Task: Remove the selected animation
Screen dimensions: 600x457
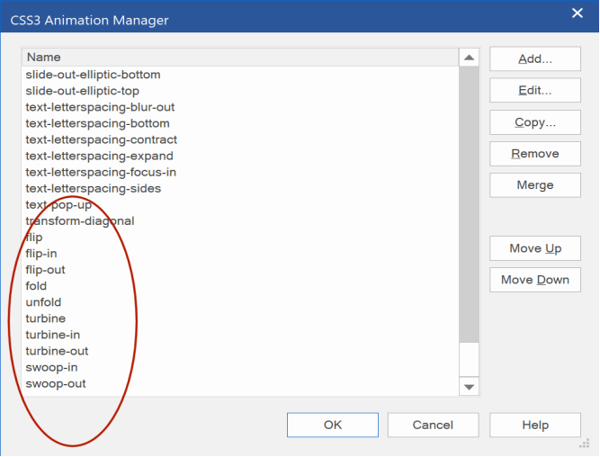Action: 535,154
